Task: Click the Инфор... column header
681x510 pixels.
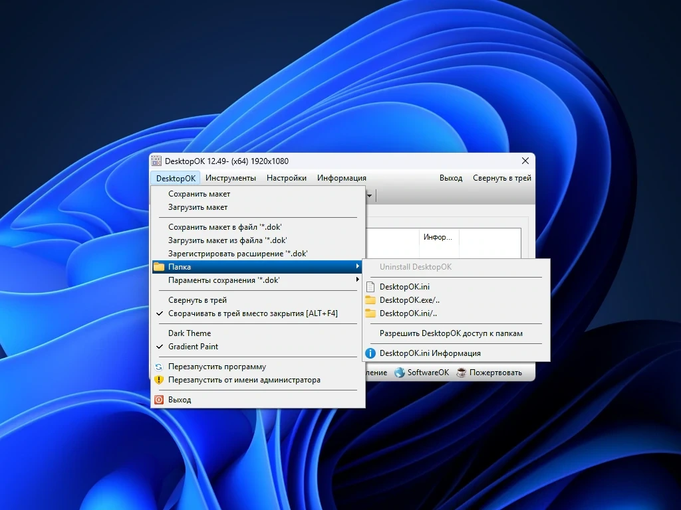Action: pyautogui.click(x=439, y=237)
